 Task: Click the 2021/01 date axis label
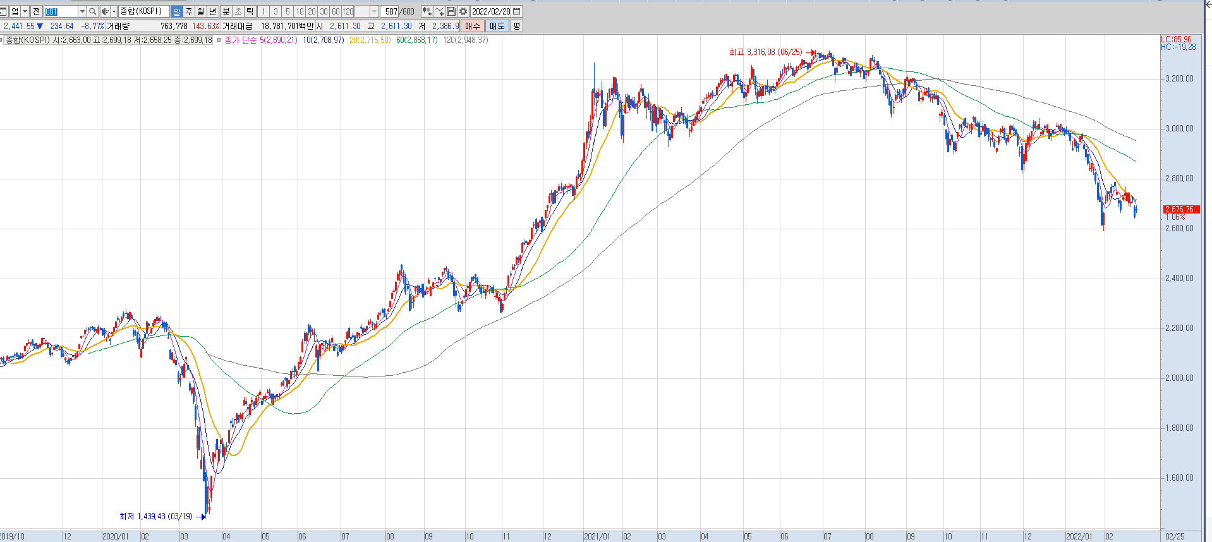tap(597, 536)
